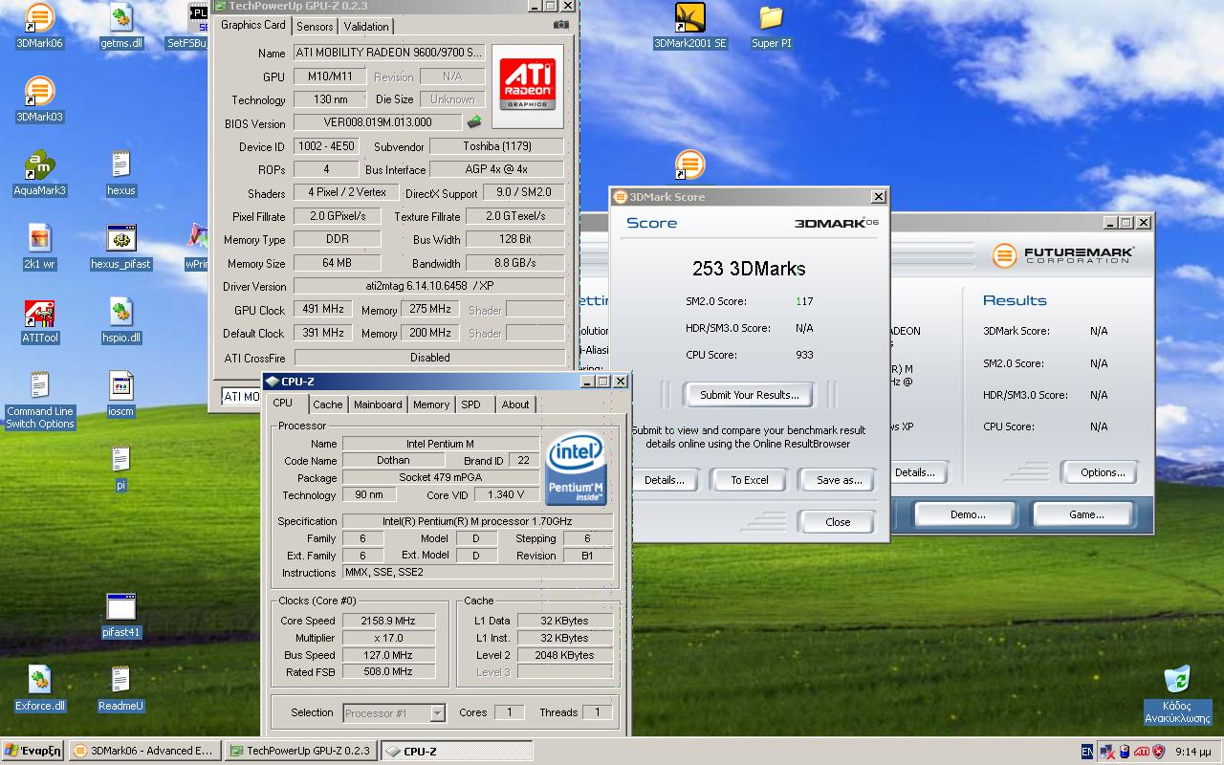Select the Exforce.dll file icon
The width and height of the screenshot is (1224, 765).
point(39,688)
